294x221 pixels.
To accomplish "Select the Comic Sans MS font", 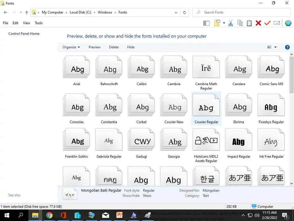I will (x=271, y=71).
